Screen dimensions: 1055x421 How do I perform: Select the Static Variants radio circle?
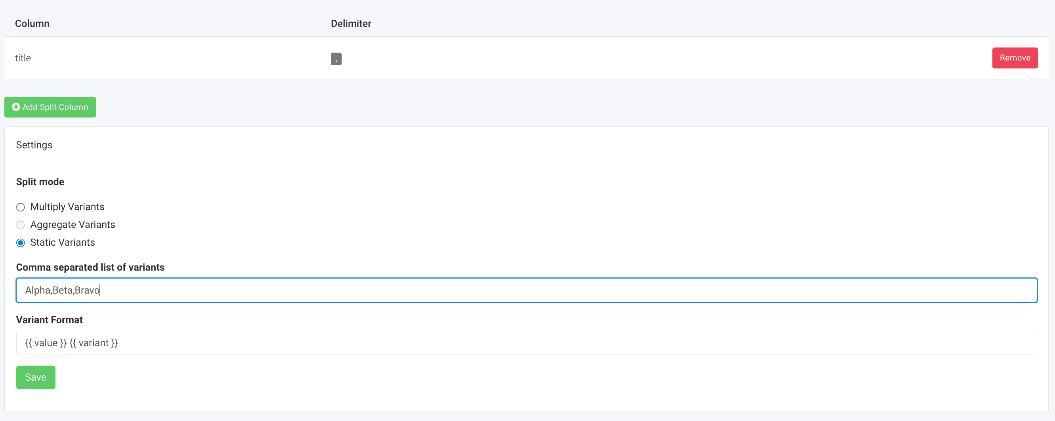21,243
